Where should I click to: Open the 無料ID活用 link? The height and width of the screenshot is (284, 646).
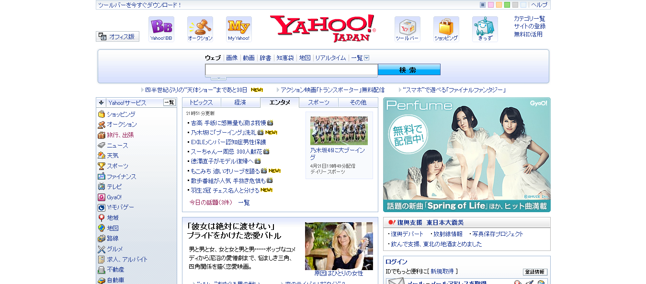pos(528,34)
